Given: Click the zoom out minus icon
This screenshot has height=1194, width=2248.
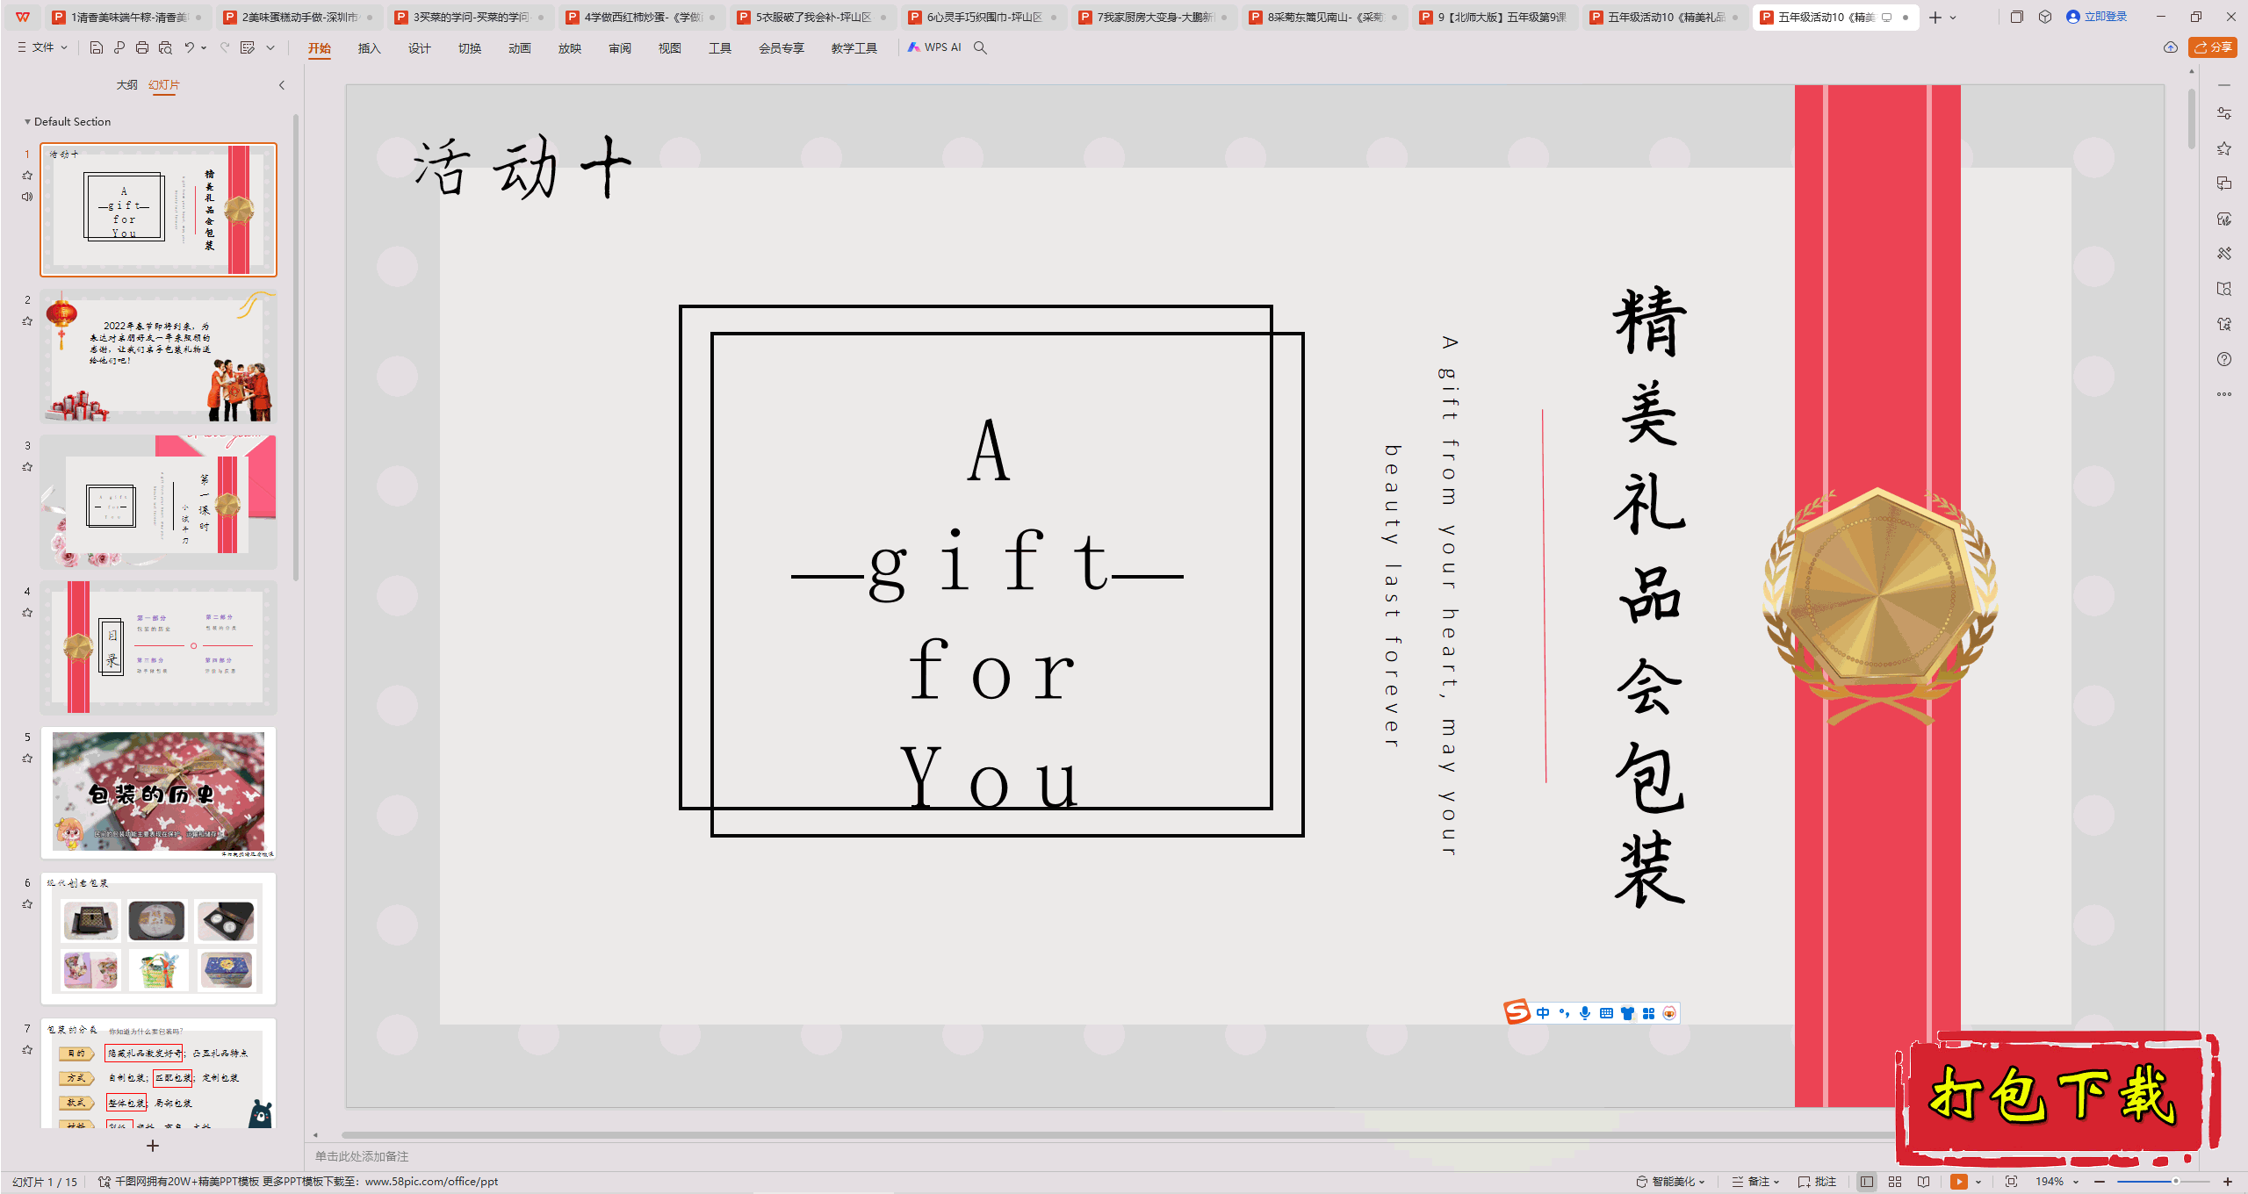Looking at the screenshot, I should (2100, 1182).
